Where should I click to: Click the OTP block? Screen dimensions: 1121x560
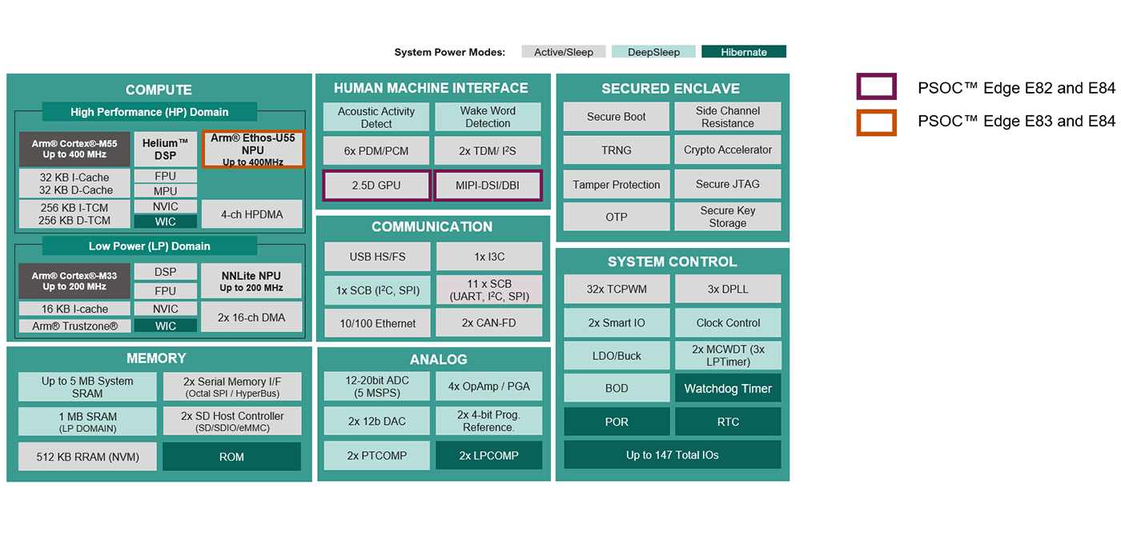click(617, 217)
